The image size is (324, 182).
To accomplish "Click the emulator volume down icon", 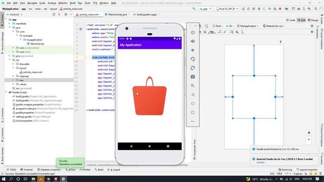I will (192, 50).
